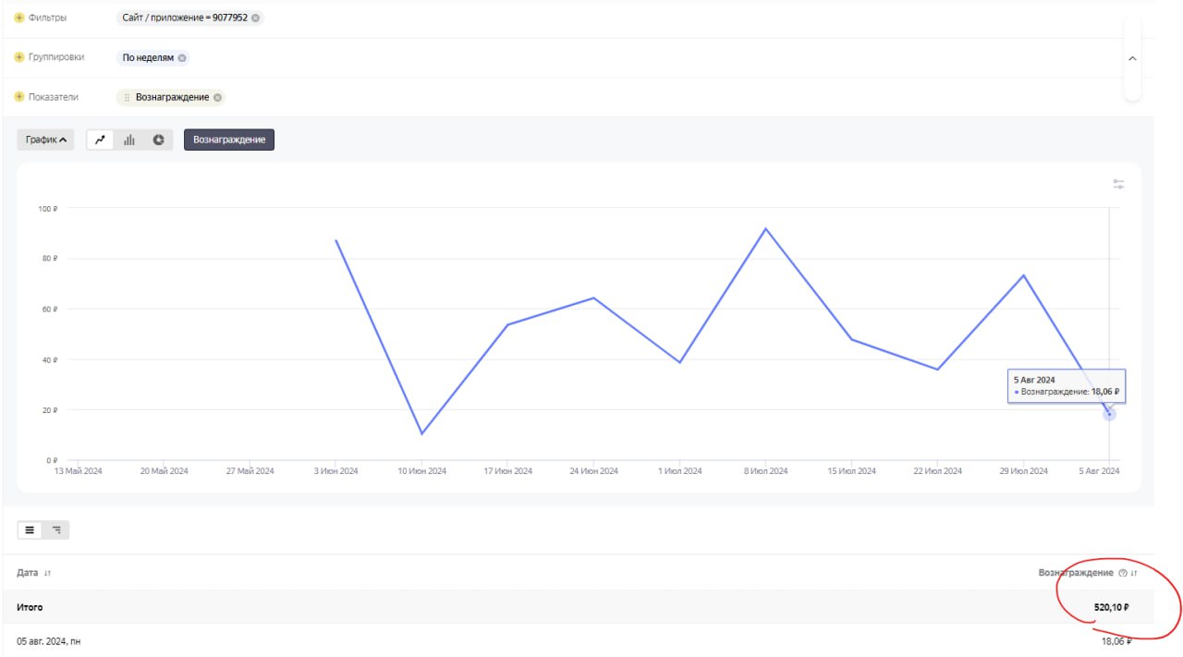This screenshot has width=1183, height=657.
Task: Remove the По неделям grouping chip
Action: tap(182, 57)
